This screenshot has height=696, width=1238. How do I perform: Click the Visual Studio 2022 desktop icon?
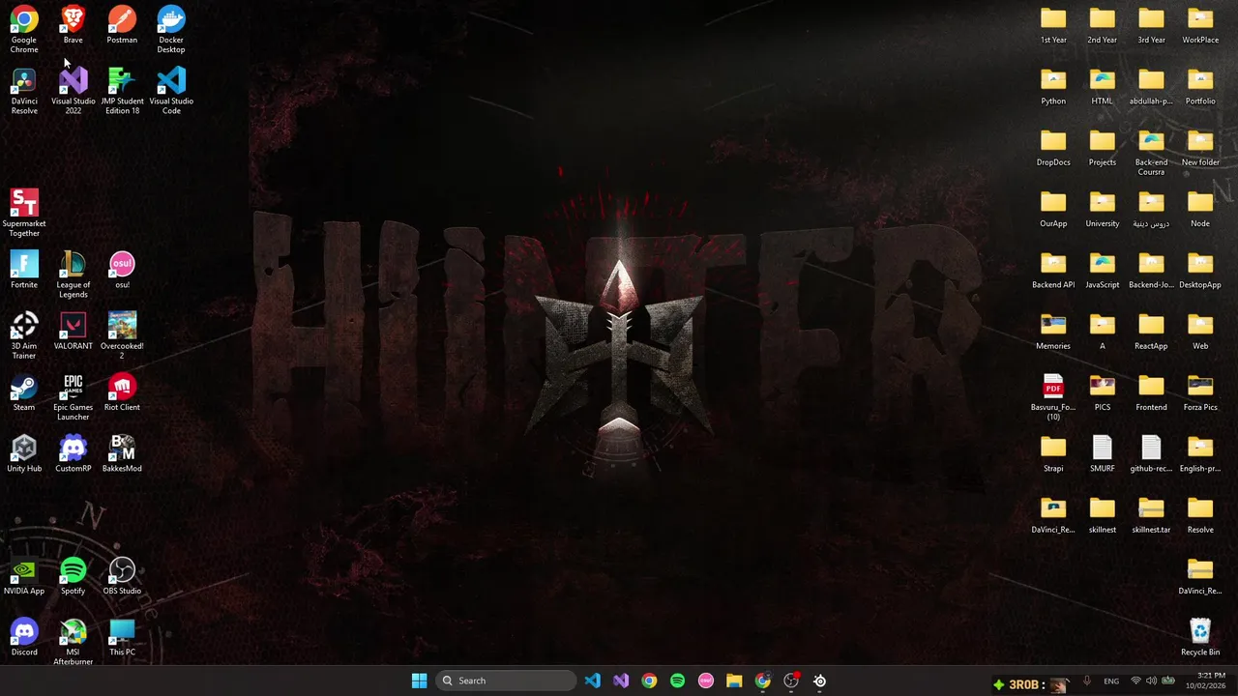tap(73, 91)
